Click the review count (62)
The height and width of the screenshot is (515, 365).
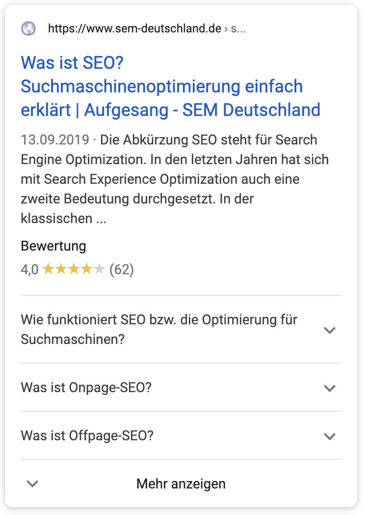[121, 269]
